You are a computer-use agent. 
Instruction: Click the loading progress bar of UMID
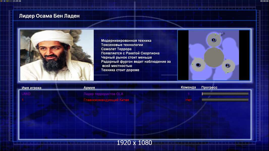click(225, 94)
